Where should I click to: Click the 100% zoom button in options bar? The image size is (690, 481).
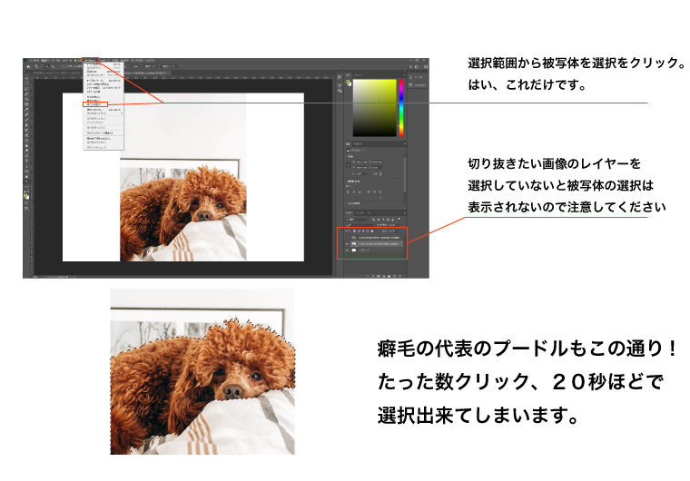point(135,66)
